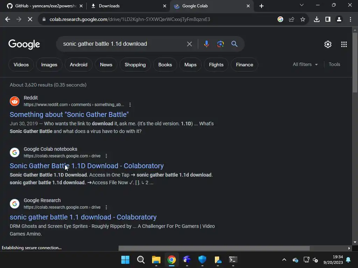Click into the Google search box
Screen dimensions: 358x268
[x=123, y=44]
